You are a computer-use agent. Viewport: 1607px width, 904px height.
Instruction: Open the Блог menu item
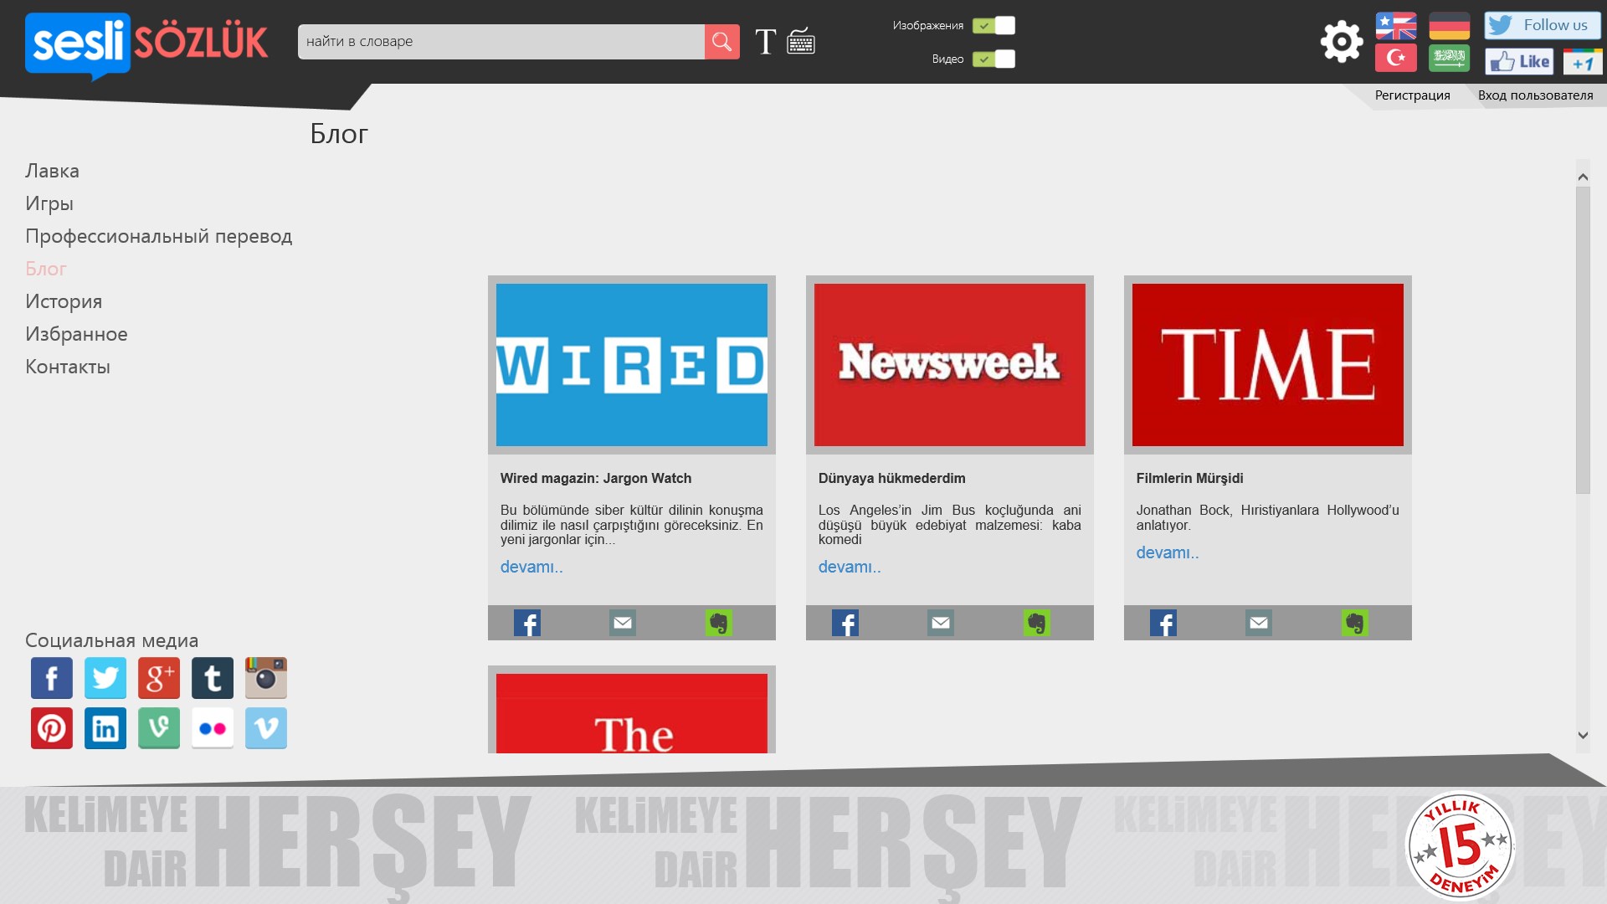[45, 268]
